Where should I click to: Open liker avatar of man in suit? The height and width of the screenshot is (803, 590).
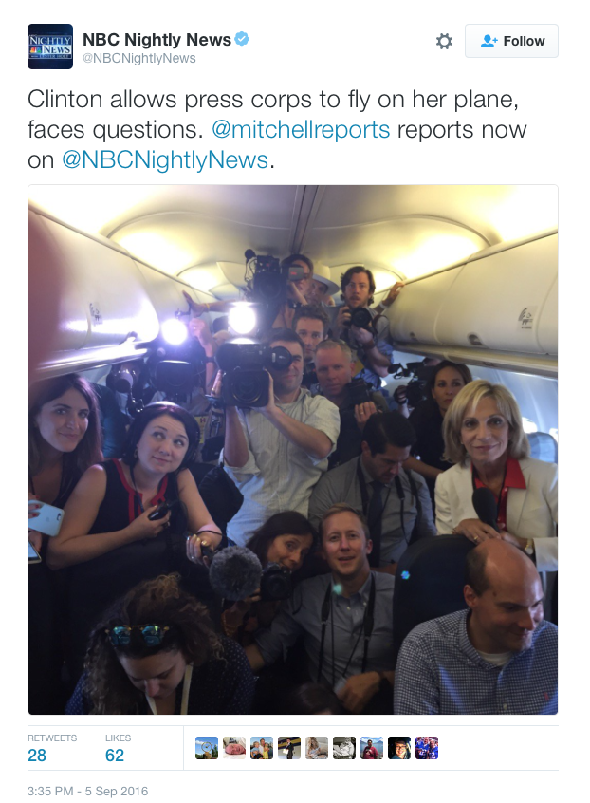[289, 748]
